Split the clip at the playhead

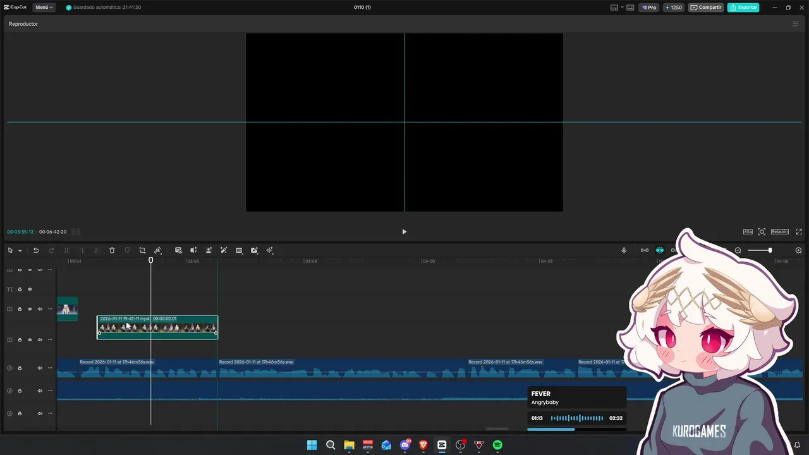tap(66, 250)
